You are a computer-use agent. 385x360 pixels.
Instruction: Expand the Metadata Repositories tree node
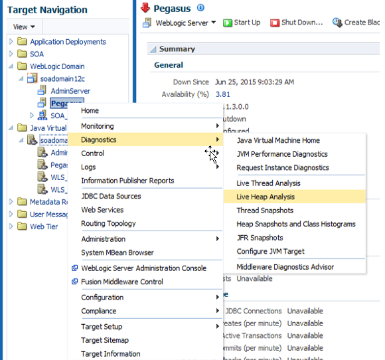11,202
